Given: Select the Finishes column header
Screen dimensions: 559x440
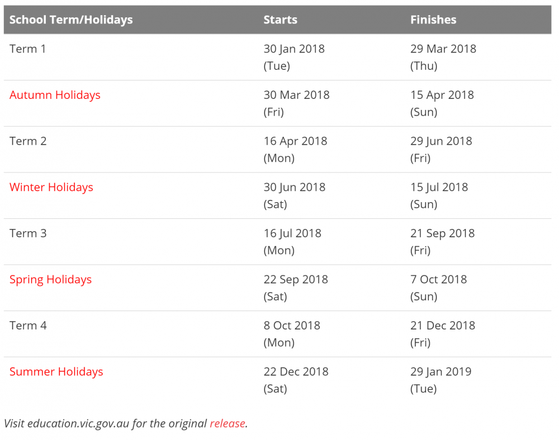Looking at the screenshot, I should tap(433, 20).
